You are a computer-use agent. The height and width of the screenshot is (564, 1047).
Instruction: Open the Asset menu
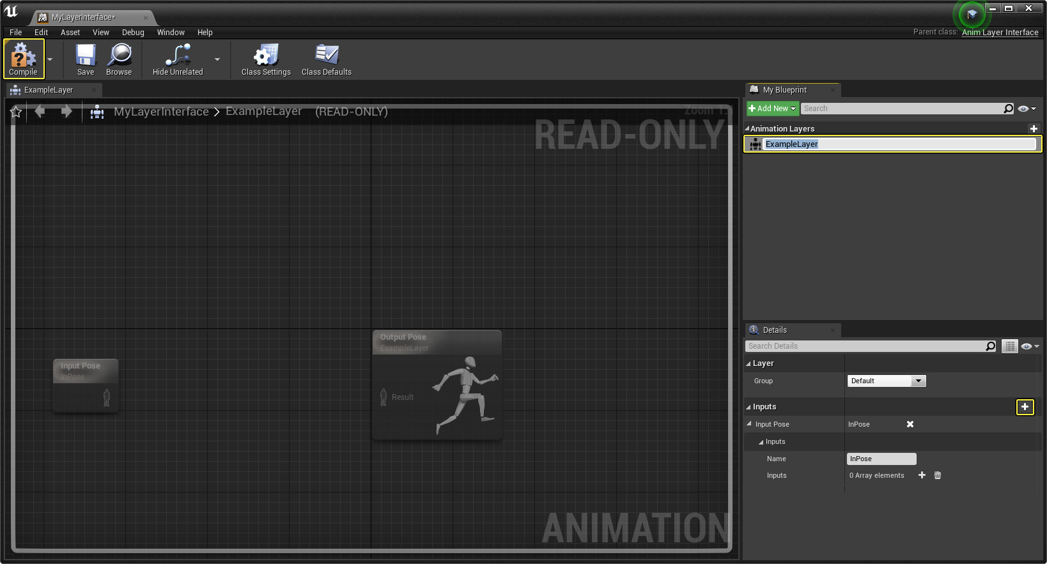[x=70, y=33]
